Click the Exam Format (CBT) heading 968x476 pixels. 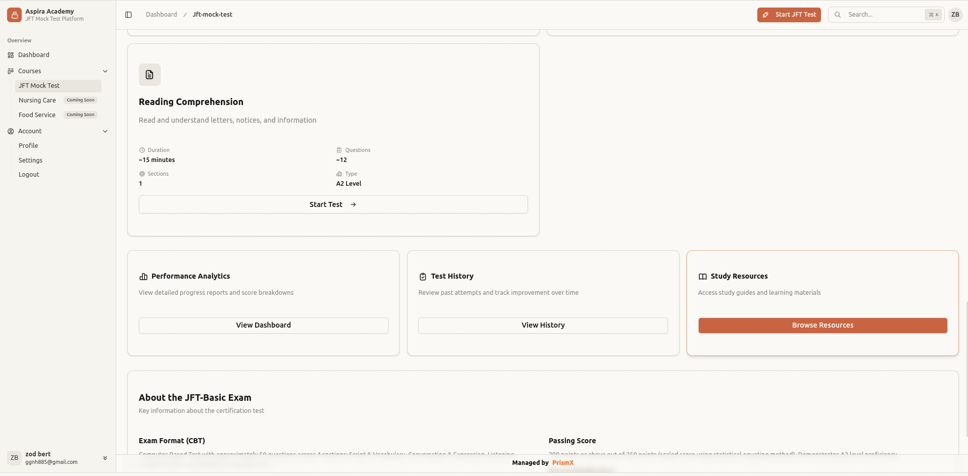(x=172, y=441)
